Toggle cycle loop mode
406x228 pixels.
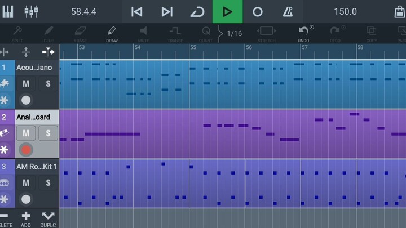(197, 11)
